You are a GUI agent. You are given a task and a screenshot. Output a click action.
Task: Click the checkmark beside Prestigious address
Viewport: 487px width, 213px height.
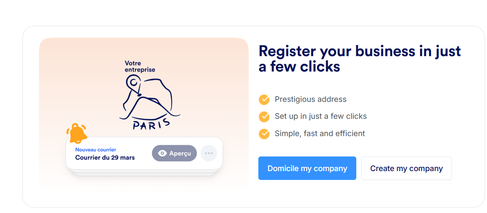tap(264, 100)
